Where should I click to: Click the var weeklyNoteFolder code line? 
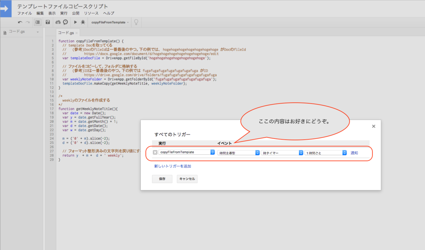tap(139, 79)
